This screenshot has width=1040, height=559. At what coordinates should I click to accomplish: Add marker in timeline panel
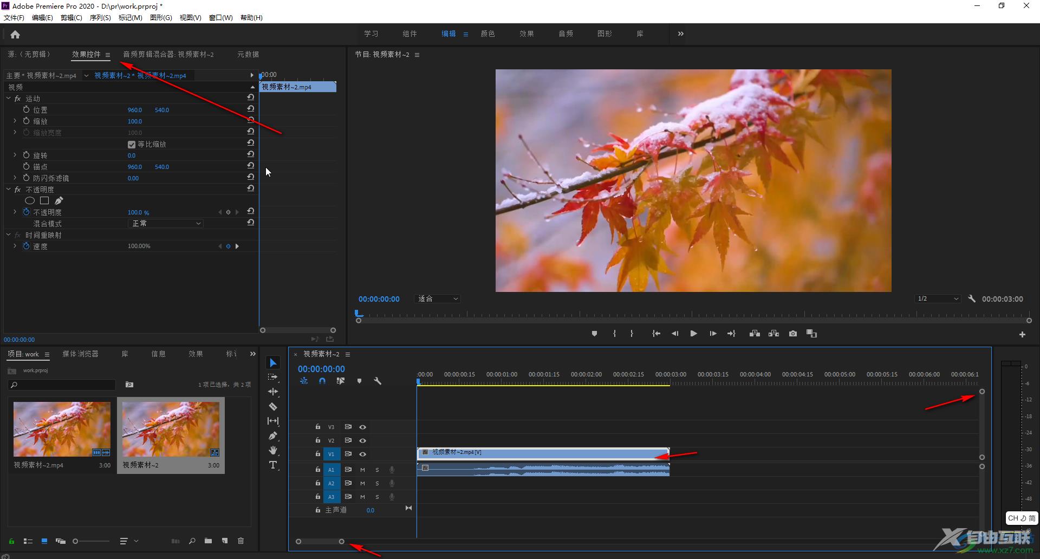click(359, 381)
